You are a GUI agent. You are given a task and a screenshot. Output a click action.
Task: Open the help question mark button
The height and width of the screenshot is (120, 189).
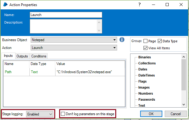pyautogui.click(x=140, y=5)
